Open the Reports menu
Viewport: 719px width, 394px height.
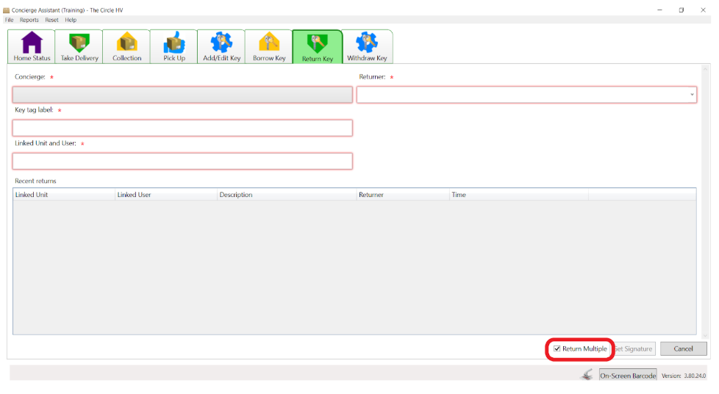tap(29, 20)
